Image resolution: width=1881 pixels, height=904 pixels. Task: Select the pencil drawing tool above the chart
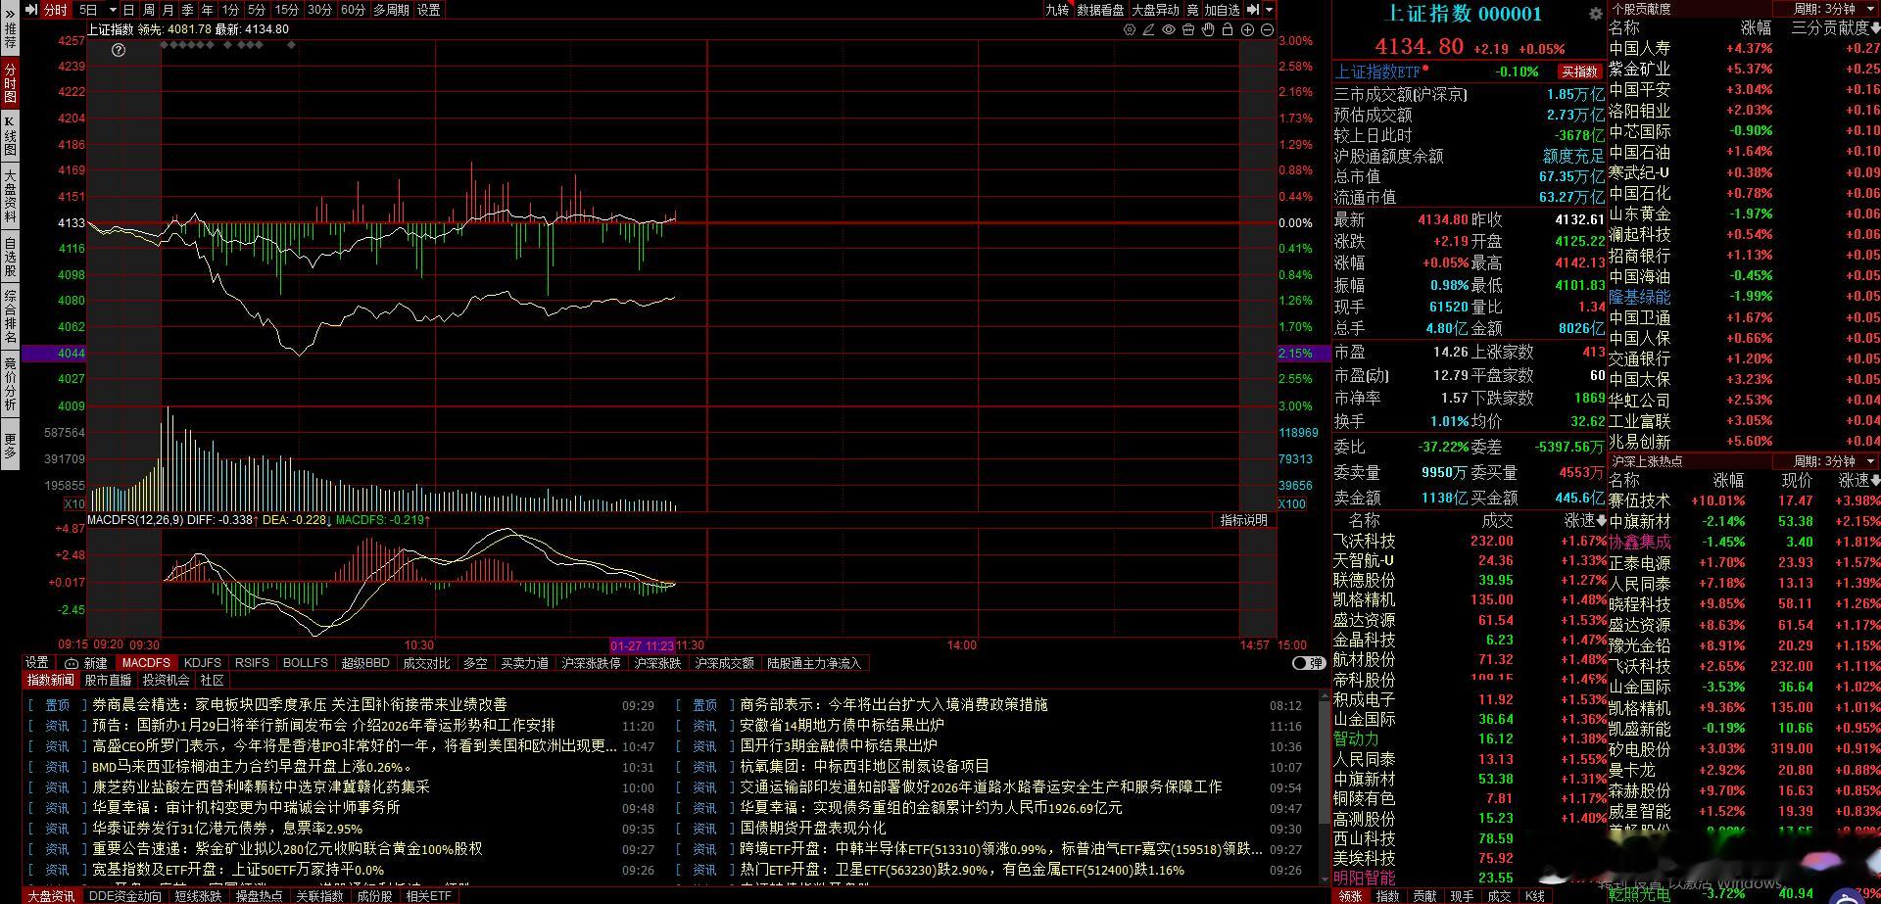click(x=1148, y=30)
